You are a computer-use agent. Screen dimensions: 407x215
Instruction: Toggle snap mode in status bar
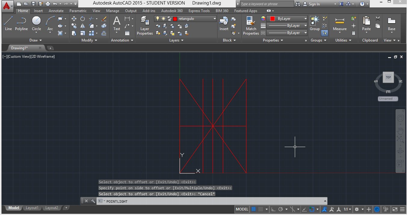click(261, 209)
